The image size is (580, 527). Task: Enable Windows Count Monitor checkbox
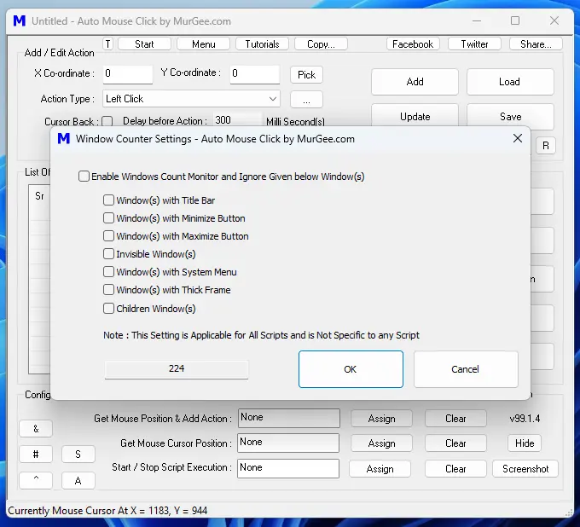(x=84, y=177)
